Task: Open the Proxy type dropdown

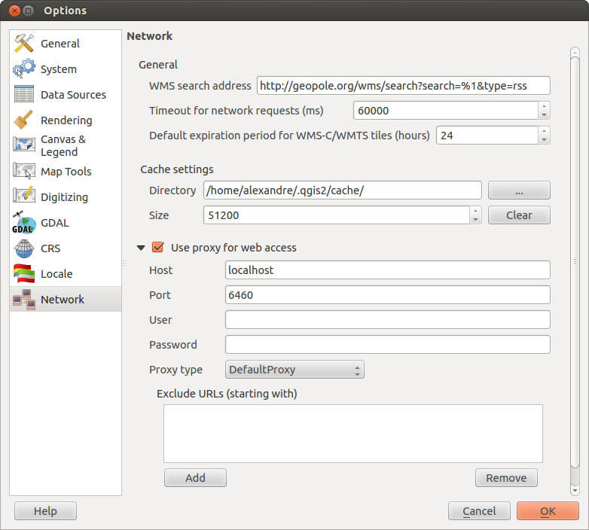Action: (x=294, y=370)
